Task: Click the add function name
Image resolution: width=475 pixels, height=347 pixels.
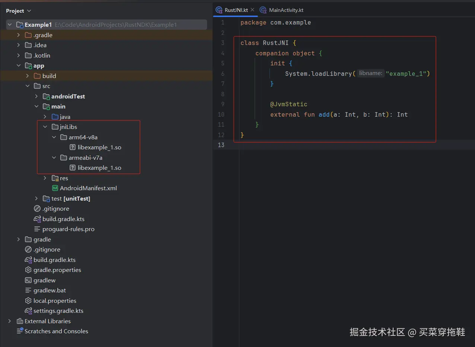Action: (x=324, y=114)
